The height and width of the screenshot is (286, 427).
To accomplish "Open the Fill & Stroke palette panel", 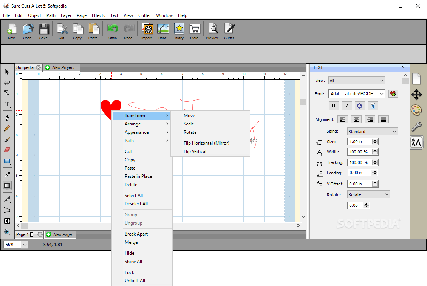I will 416,110.
